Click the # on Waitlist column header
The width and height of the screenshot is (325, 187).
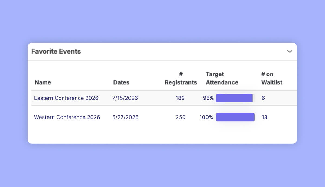pyautogui.click(x=272, y=78)
